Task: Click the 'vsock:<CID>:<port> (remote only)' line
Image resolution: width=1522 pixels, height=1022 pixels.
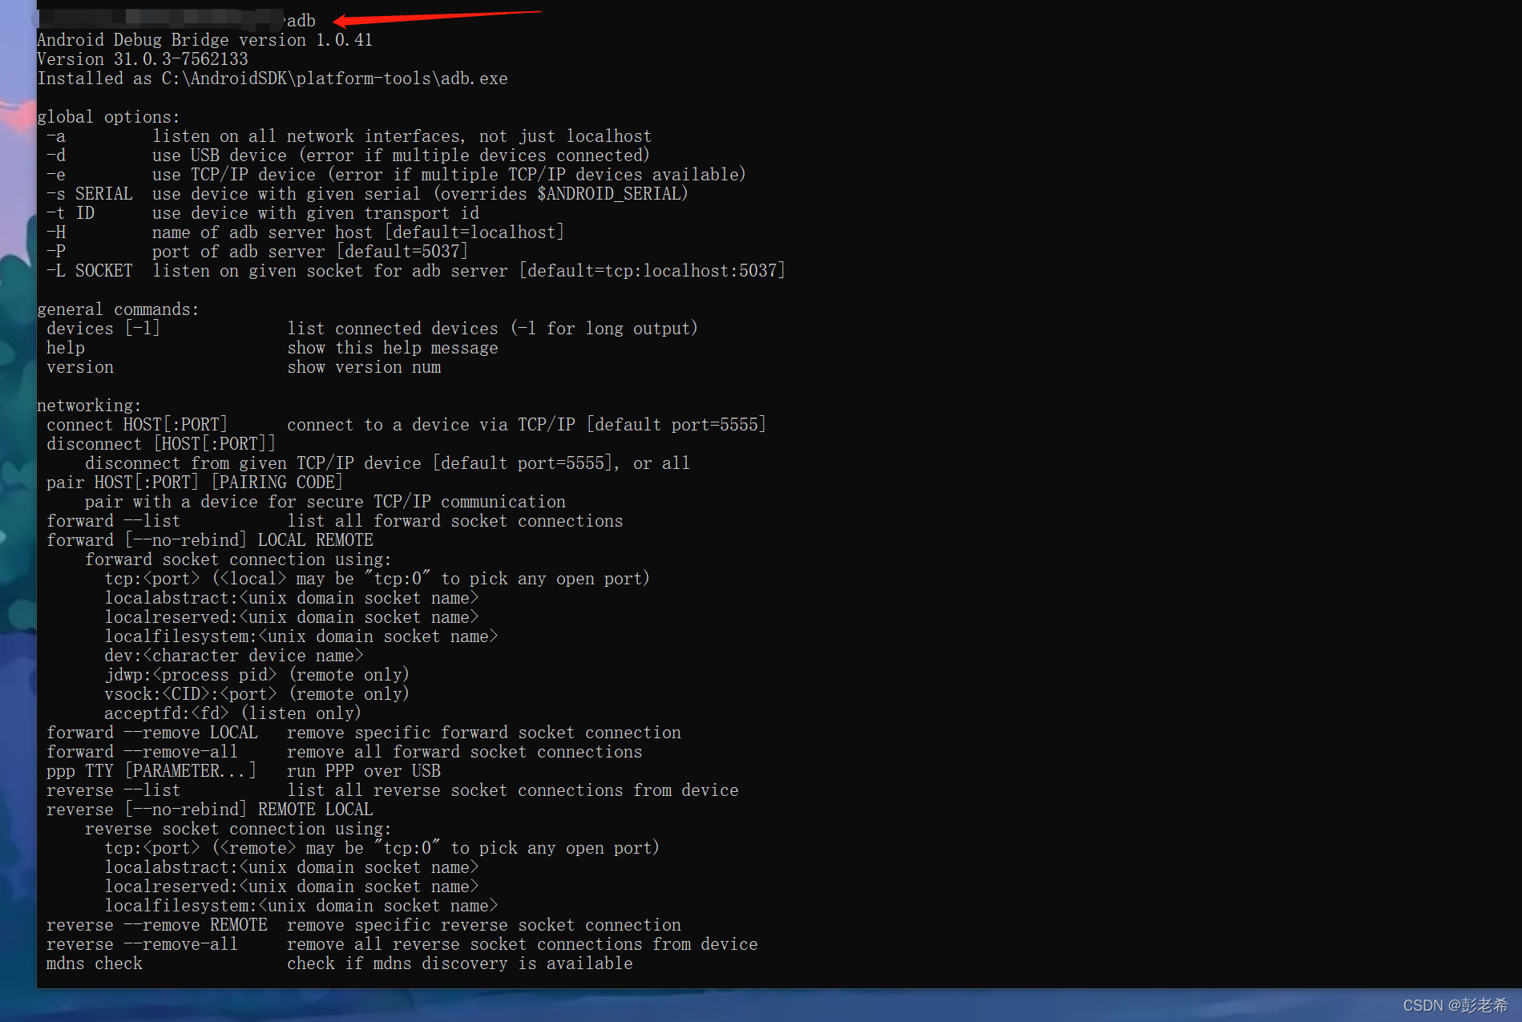Action: [256, 694]
